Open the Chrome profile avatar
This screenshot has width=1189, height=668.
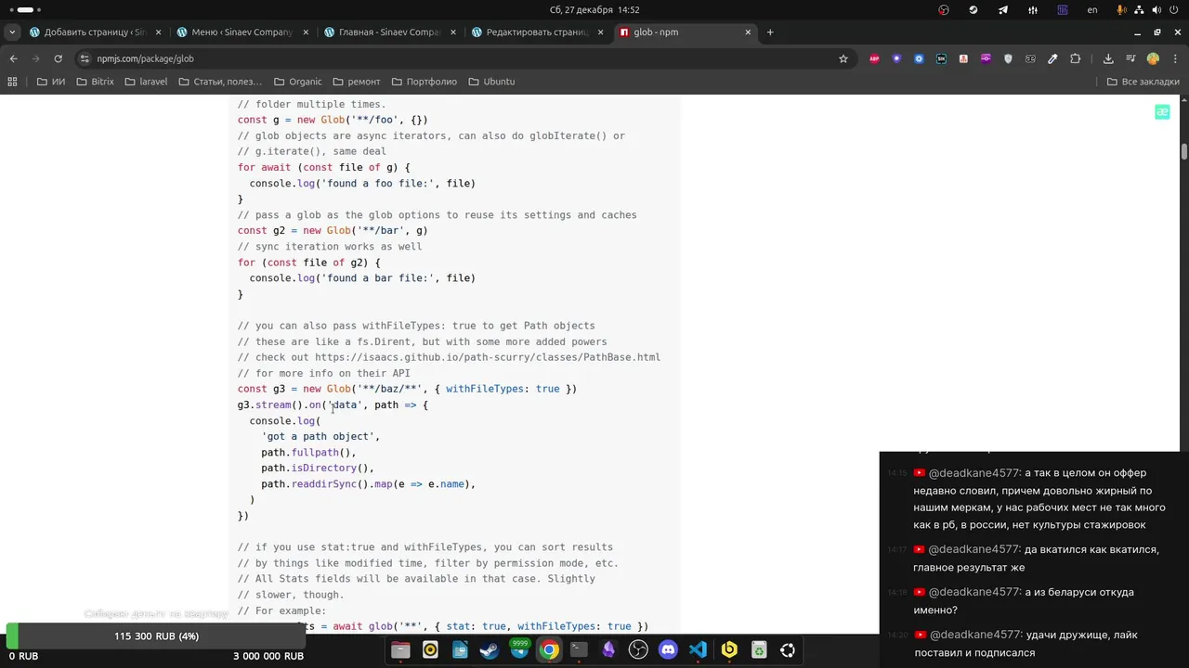pos(1153,58)
